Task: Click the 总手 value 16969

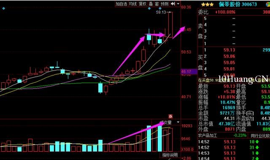Action: 229,108
